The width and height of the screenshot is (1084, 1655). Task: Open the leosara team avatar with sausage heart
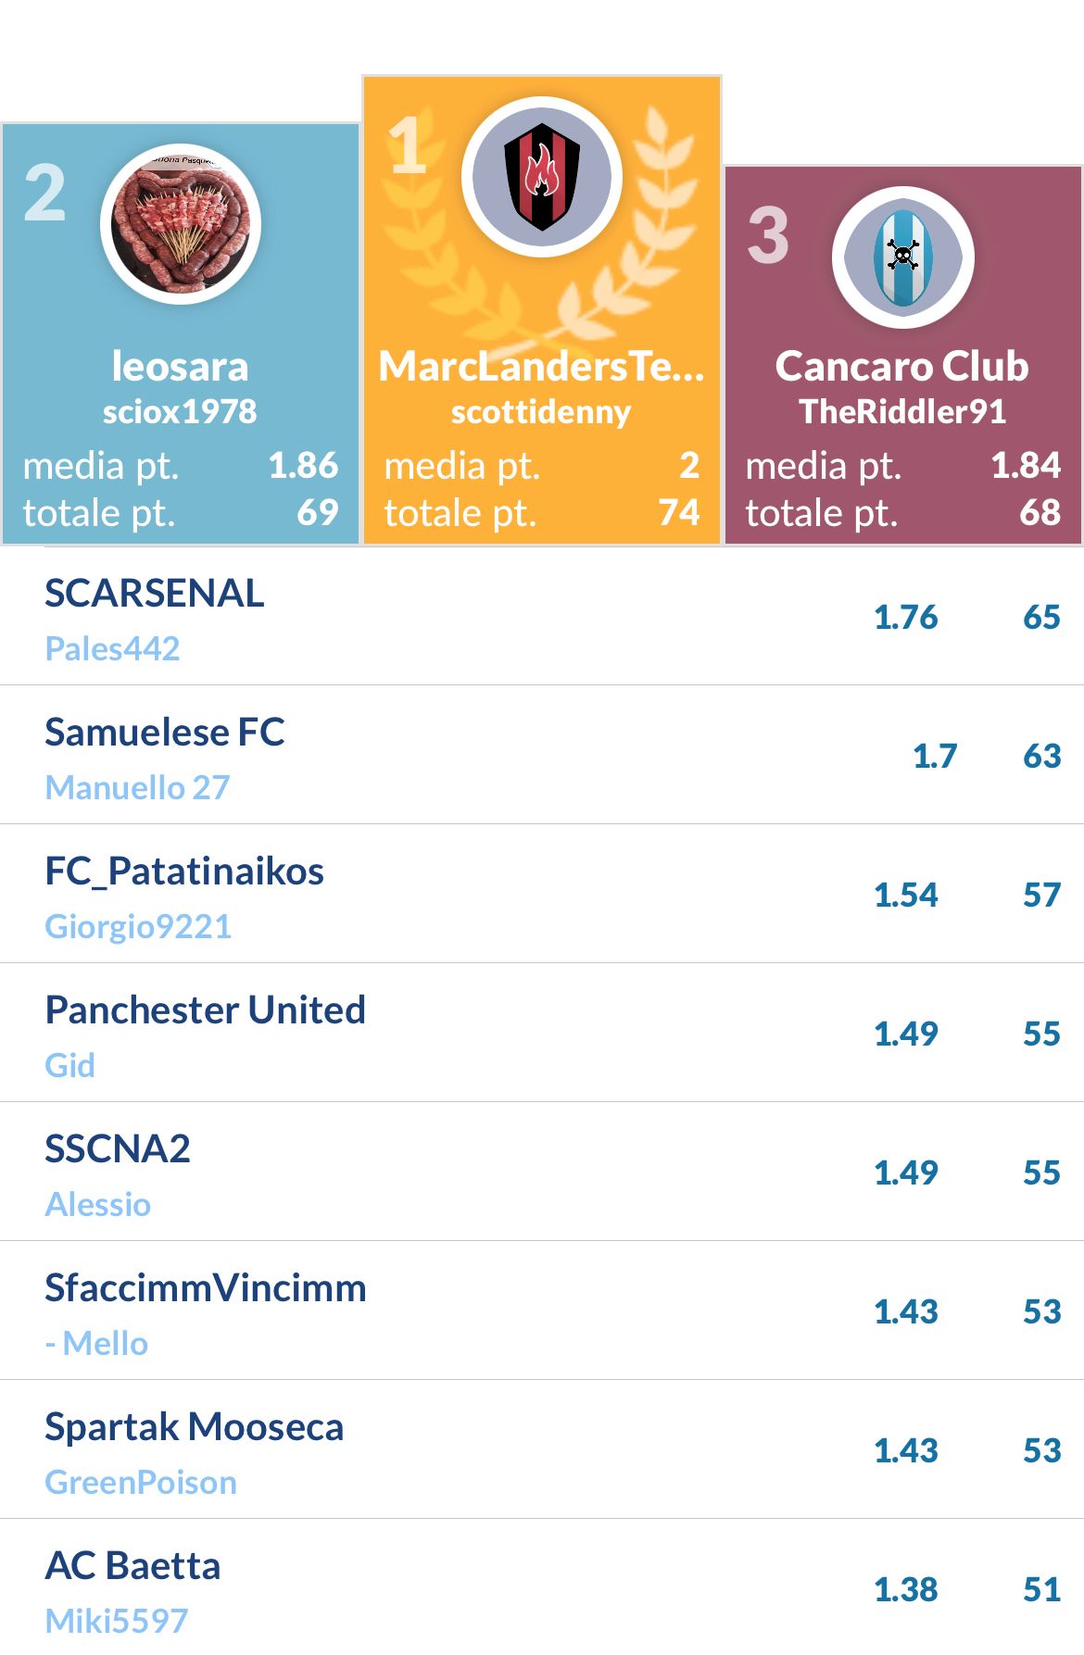tap(181, 224)
